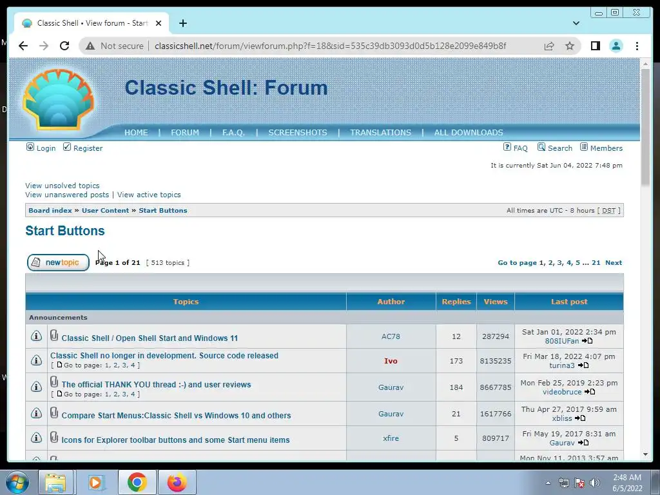
Task: Click attachment paperclip on THANK YOU thread
Action: 54,382
